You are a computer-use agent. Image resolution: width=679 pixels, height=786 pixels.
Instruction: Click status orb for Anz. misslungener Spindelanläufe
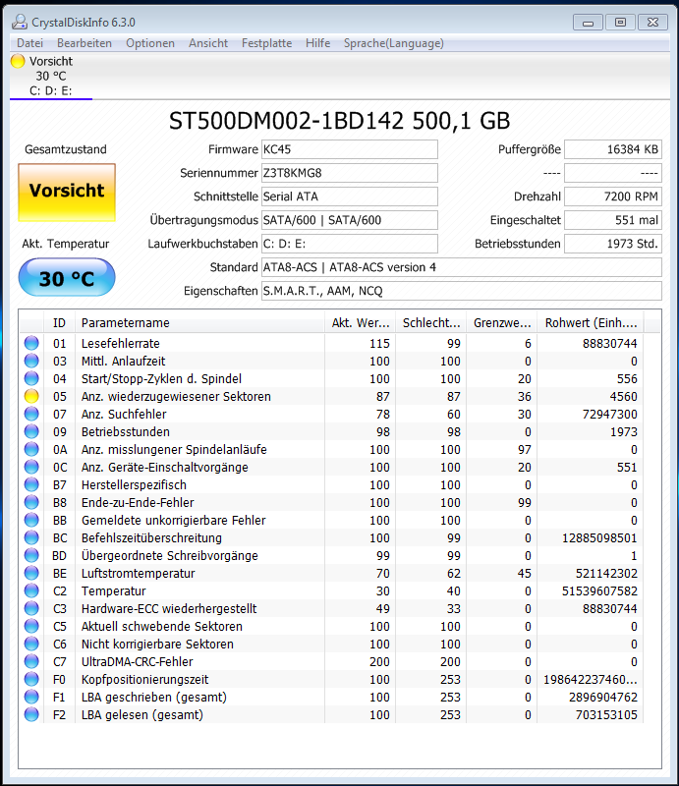(x=31, y=449)
